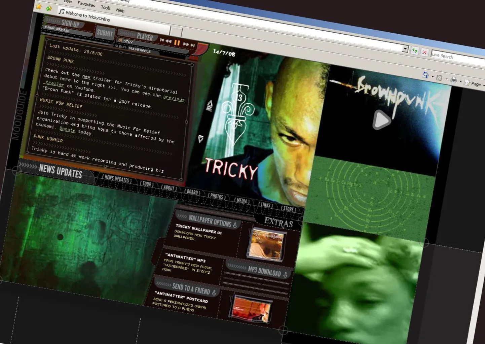The height and width of the screenshot is (344, 485).
Task: Click the arrow icon on Send to a Friend
Action: point(214,293)
